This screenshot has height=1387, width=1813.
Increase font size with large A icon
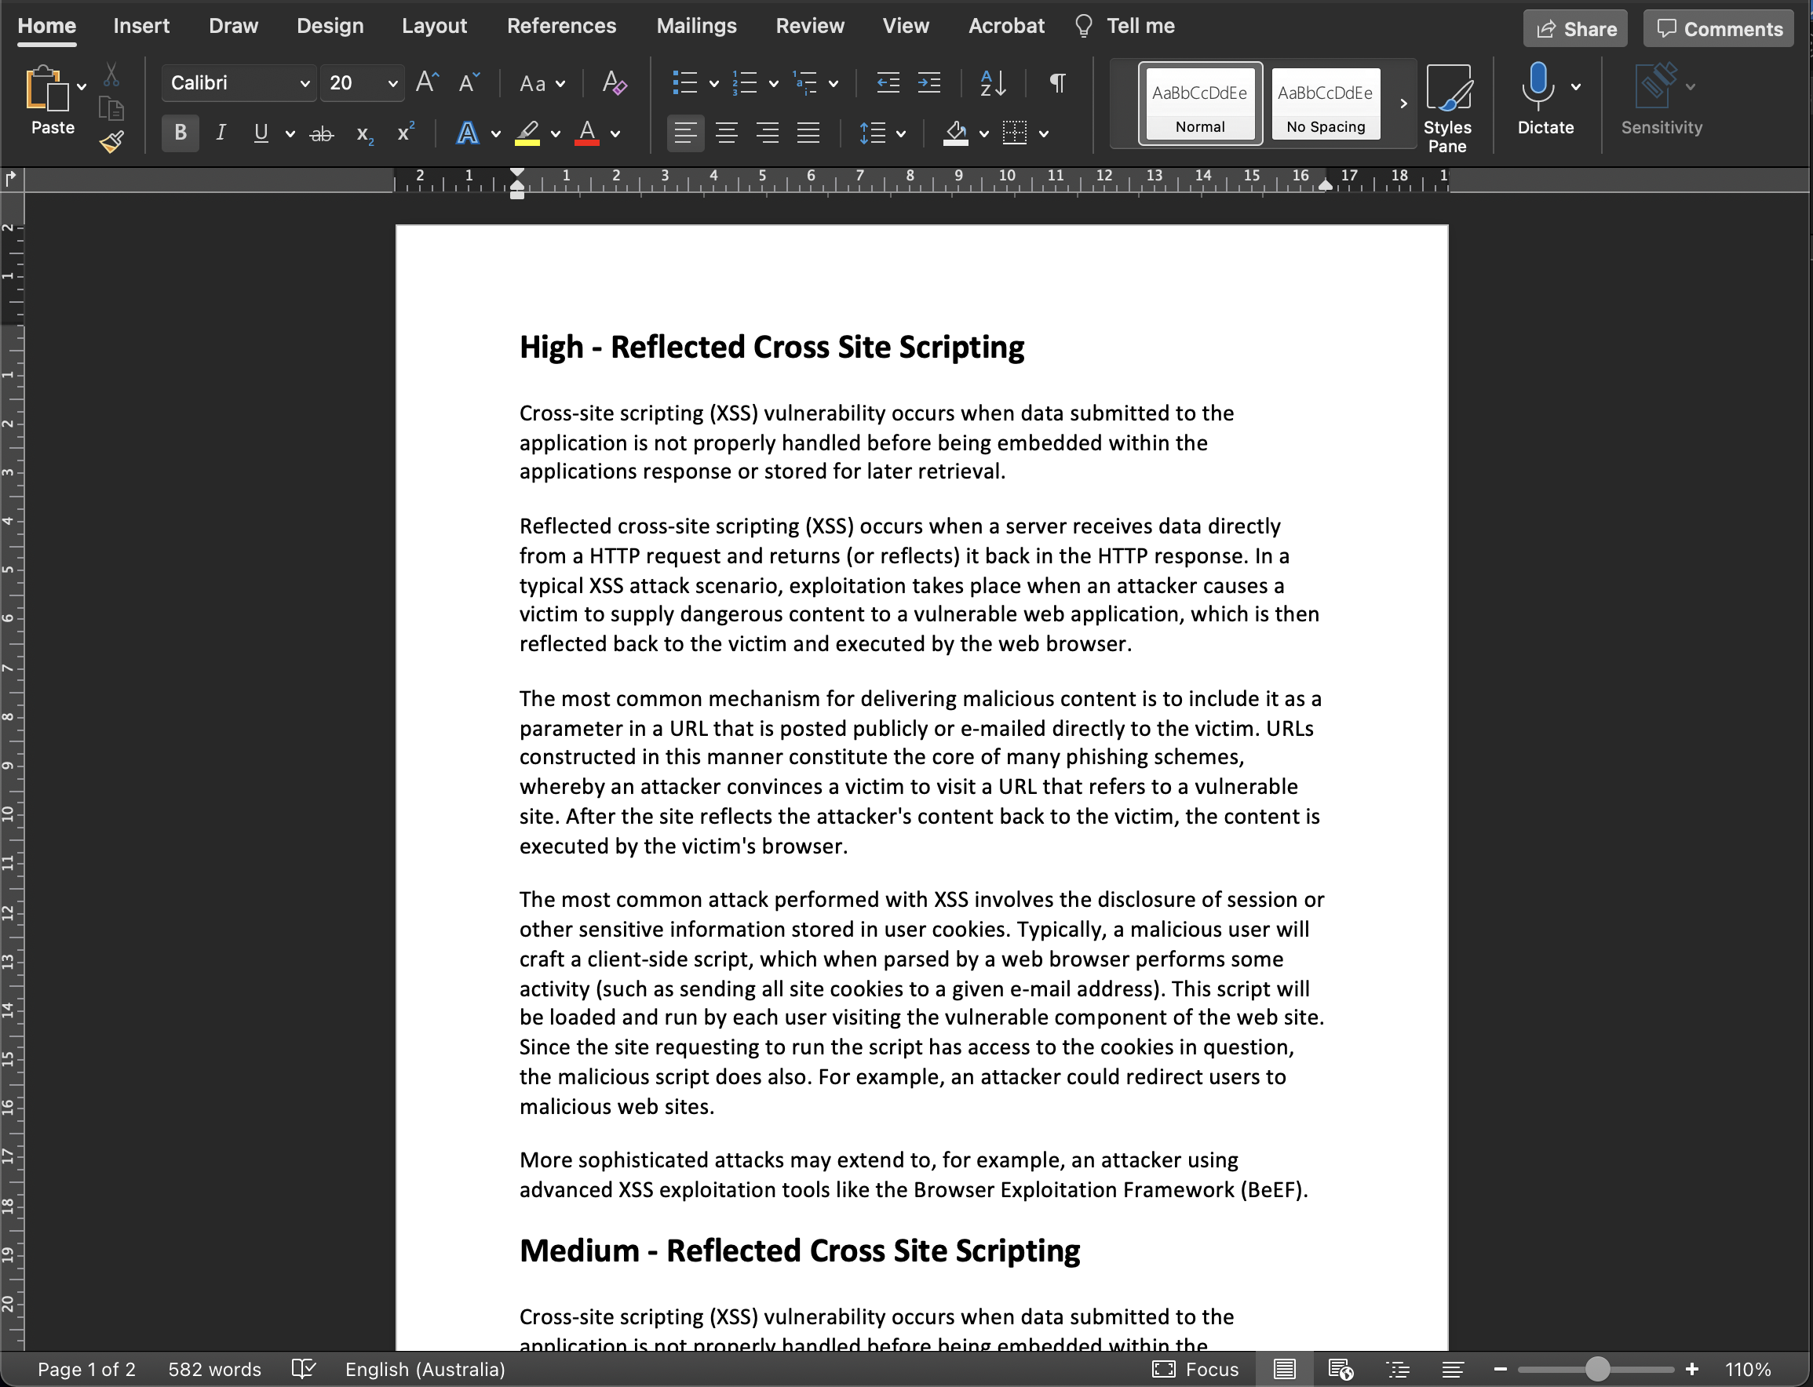tap(427, 82)
